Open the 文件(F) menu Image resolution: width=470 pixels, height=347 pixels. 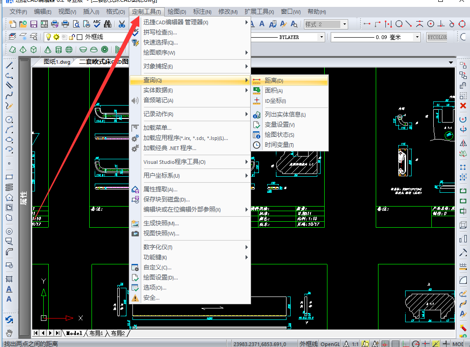point(18,11)
